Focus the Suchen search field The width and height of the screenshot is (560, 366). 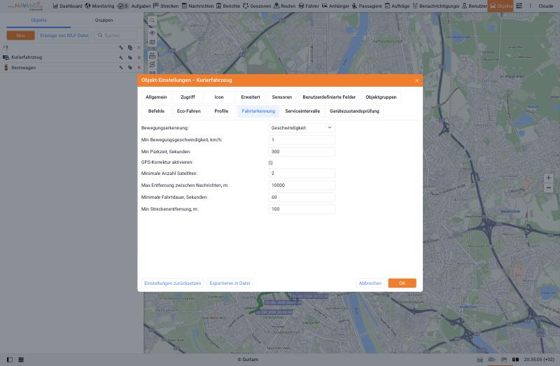pos(116,36)
